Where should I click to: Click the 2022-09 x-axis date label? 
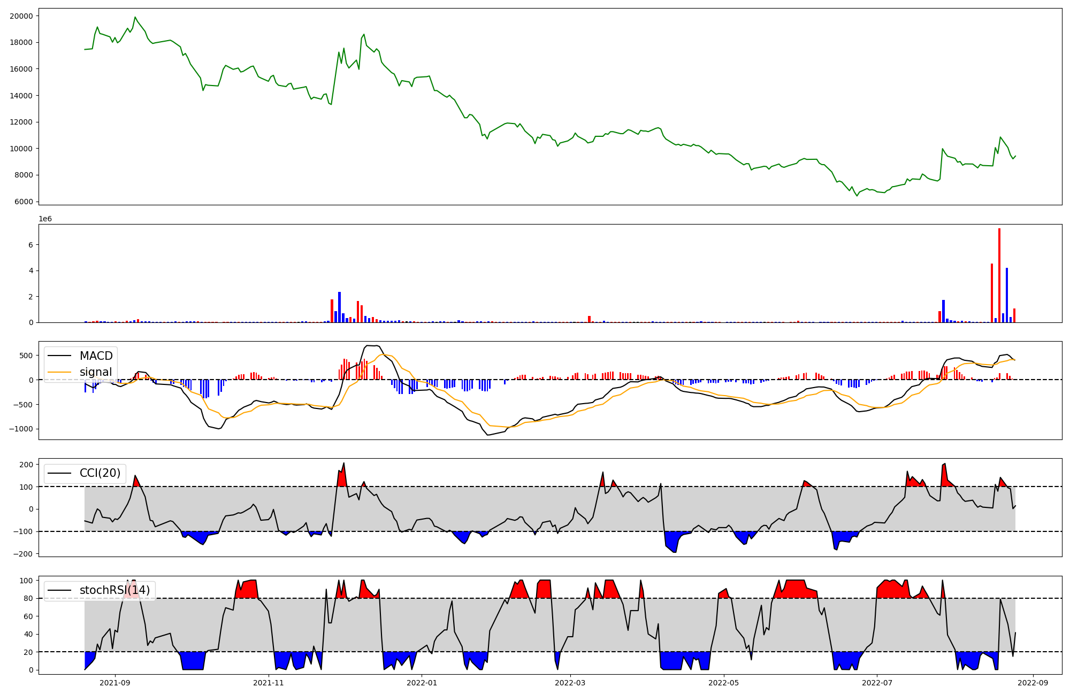(x=1033, y=683)
